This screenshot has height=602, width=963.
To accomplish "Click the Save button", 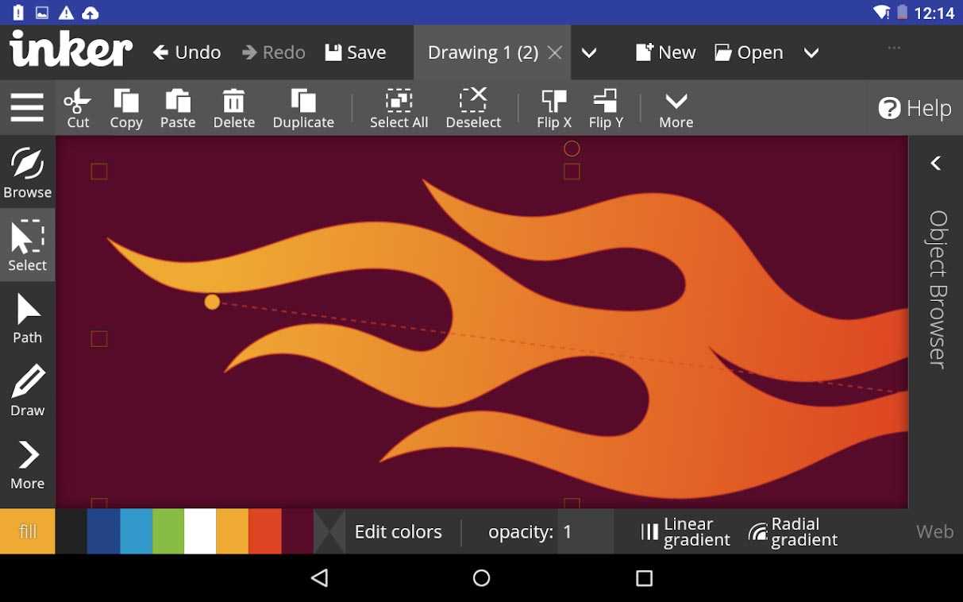I will pos(356,52).
